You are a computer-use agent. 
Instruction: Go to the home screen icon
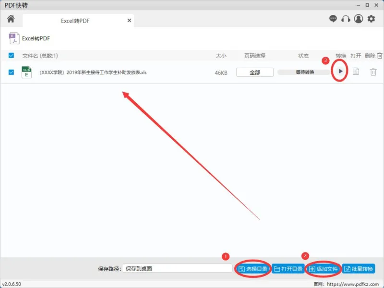point(11,19)
